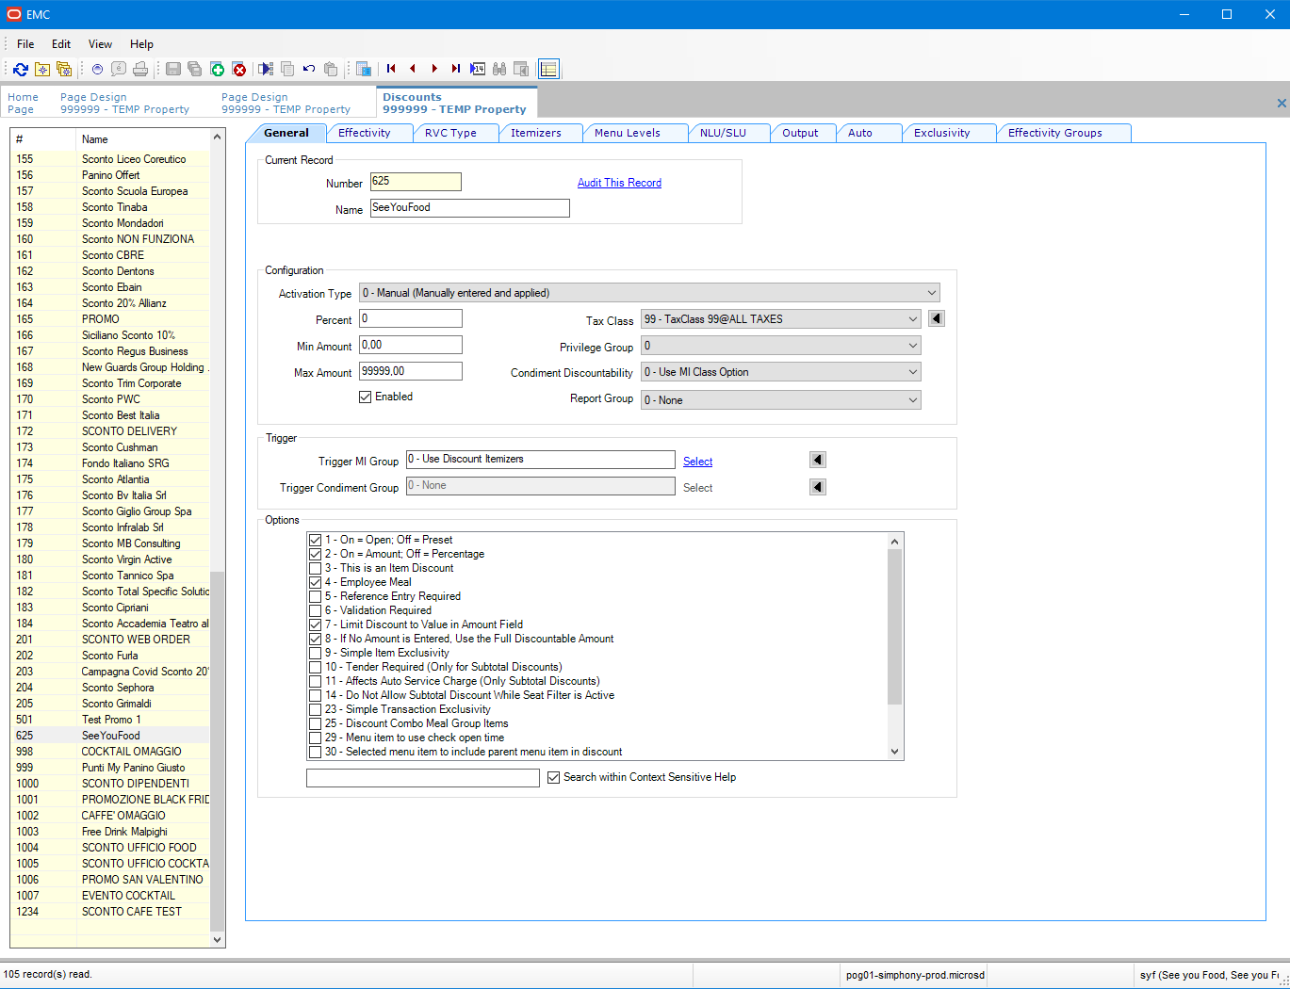Image resolution: width=1290 pixels, height=989 pixels.
Task: Click the red Delete record icon
Action: [x=239, y=69]
